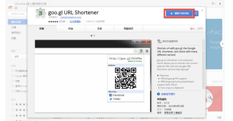This screenshot has width=233, height=121.
Task: Click the store search input field
Action: 18,14
